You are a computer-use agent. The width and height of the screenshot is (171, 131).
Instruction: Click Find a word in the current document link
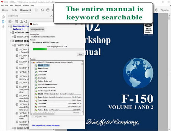click(46, 125)
